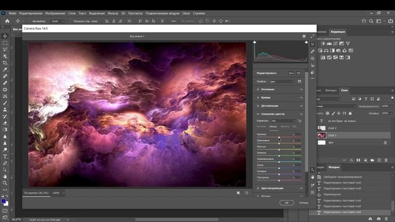
Task: Click the B&W button in Edit header
Action: [x=298, y=73]
